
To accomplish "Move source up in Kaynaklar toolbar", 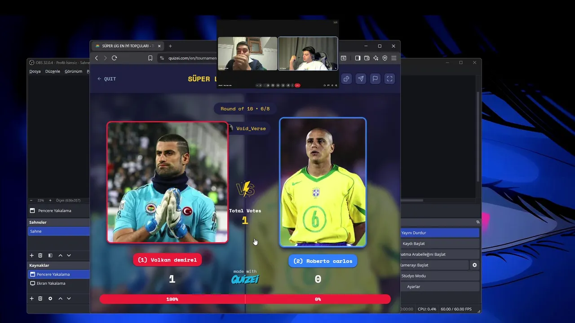I will 60,298.
